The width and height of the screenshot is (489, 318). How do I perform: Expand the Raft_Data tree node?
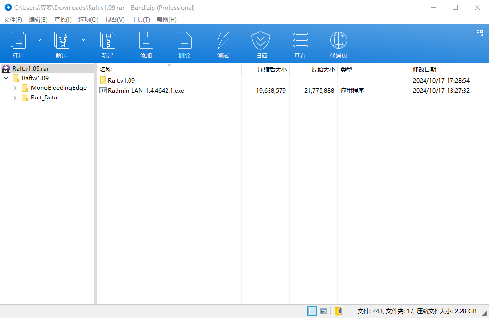15,98
